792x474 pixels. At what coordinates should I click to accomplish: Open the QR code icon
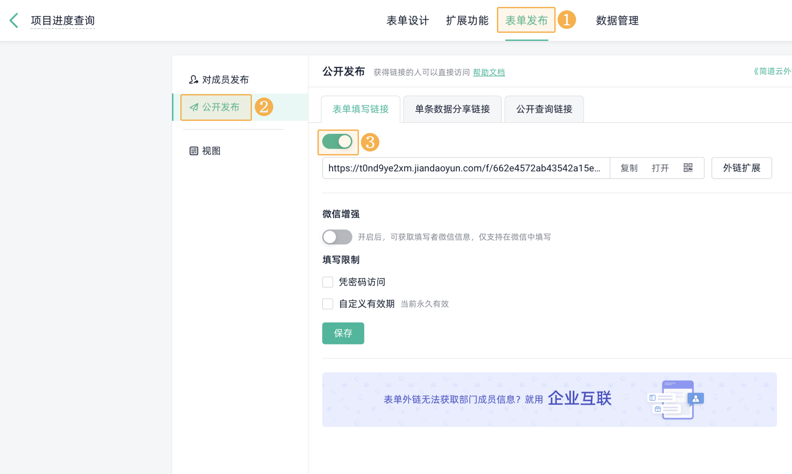[x=688, y=168]
